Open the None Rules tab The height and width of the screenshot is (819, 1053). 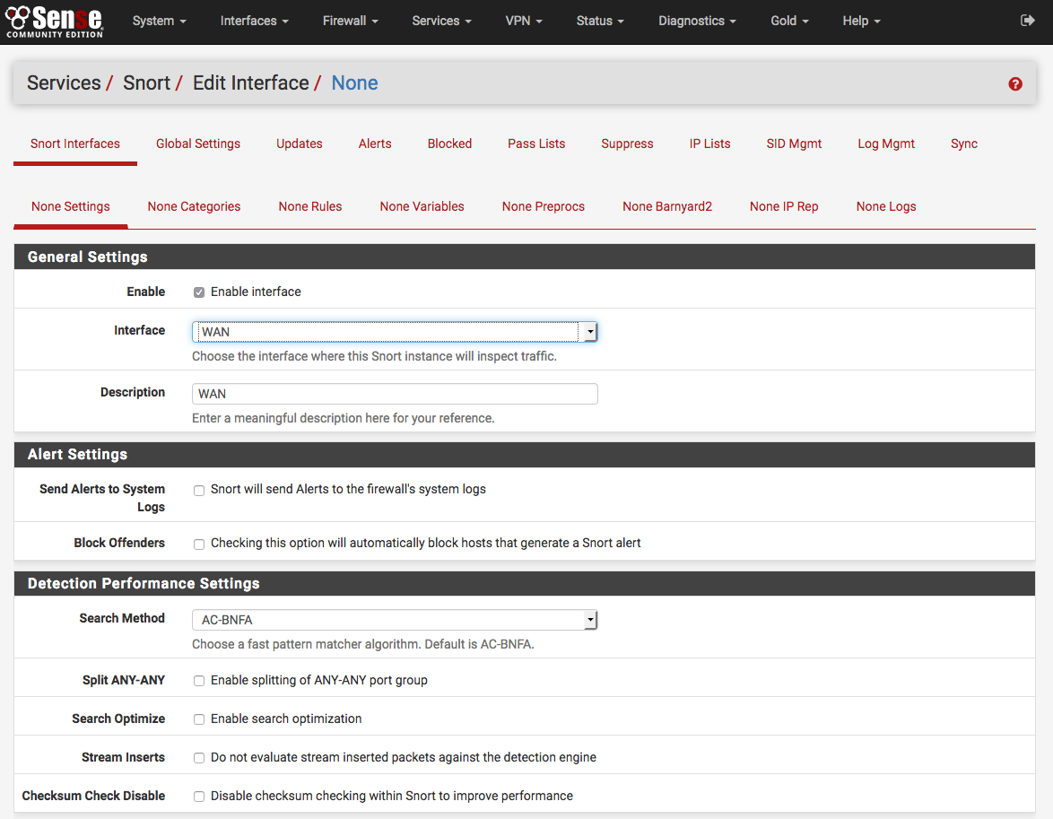coord(310,206)
